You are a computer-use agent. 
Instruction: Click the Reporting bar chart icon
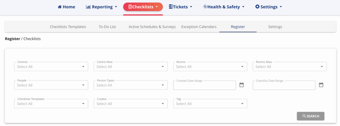tap(88, 7)
